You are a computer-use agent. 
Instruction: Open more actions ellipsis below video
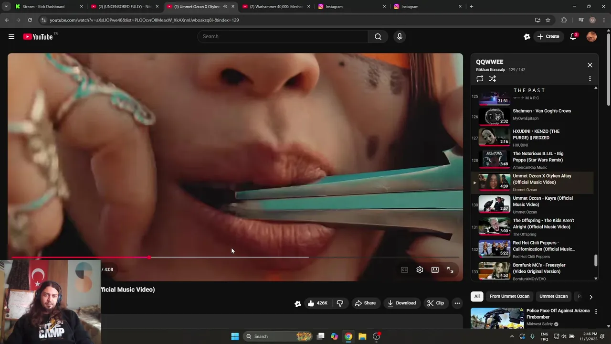(x=457, y=303)
